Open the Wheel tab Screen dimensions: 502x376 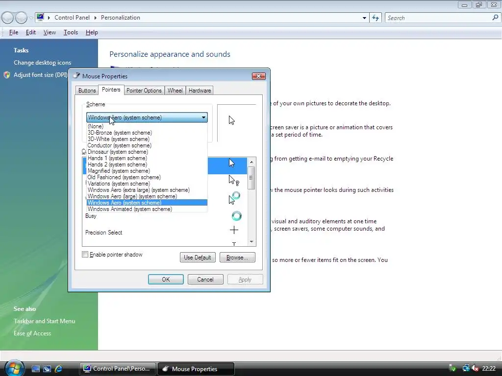coord(175,91)
